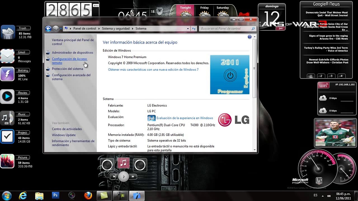Screen dimensions: 358x201
Task: Click the refresh button beside address bar
Action: 194,28
